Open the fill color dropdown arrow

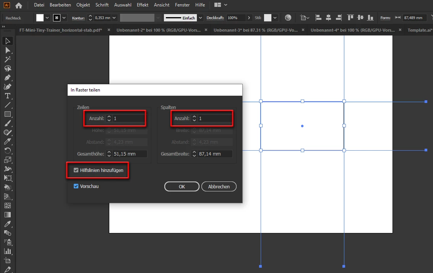tap(47, 18)
